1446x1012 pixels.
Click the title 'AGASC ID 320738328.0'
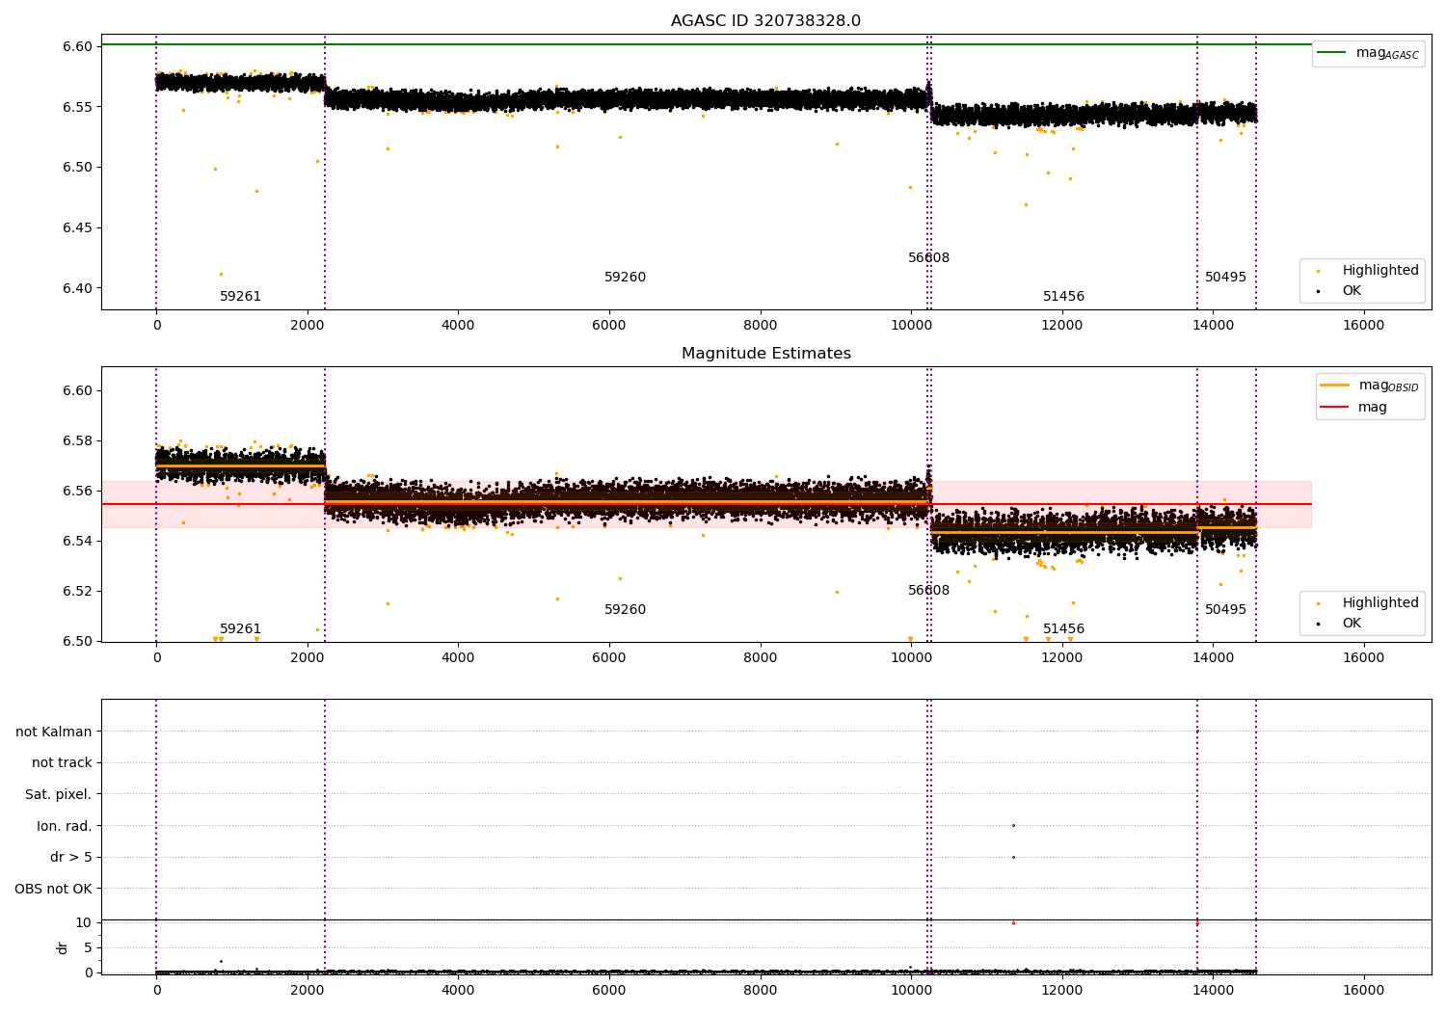pos(765,21)
